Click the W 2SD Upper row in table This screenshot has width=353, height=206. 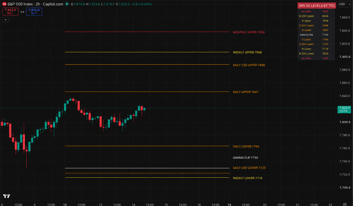[x=316, y=16]
